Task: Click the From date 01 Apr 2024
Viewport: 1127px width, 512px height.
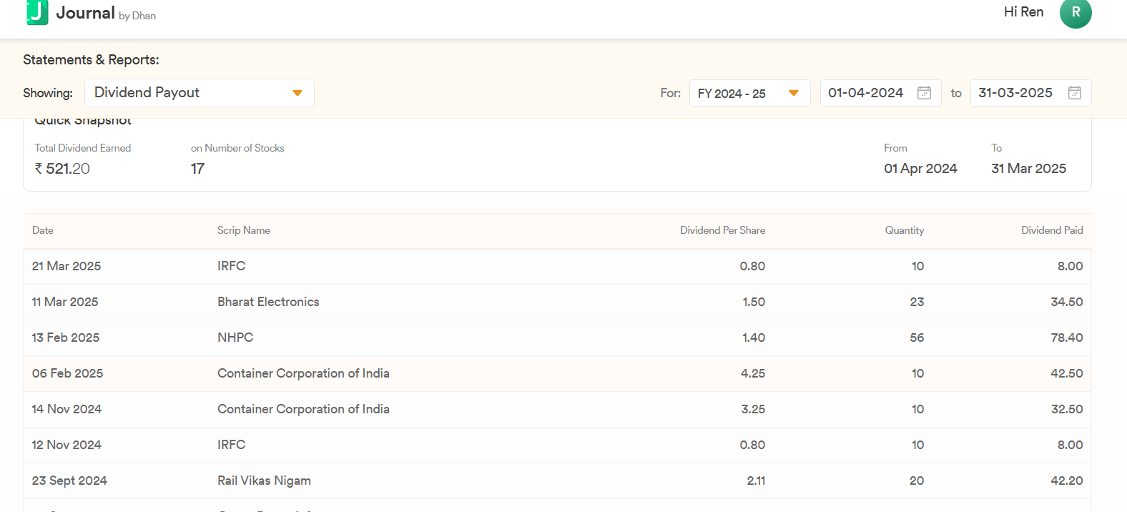Action: coord(920,169)
